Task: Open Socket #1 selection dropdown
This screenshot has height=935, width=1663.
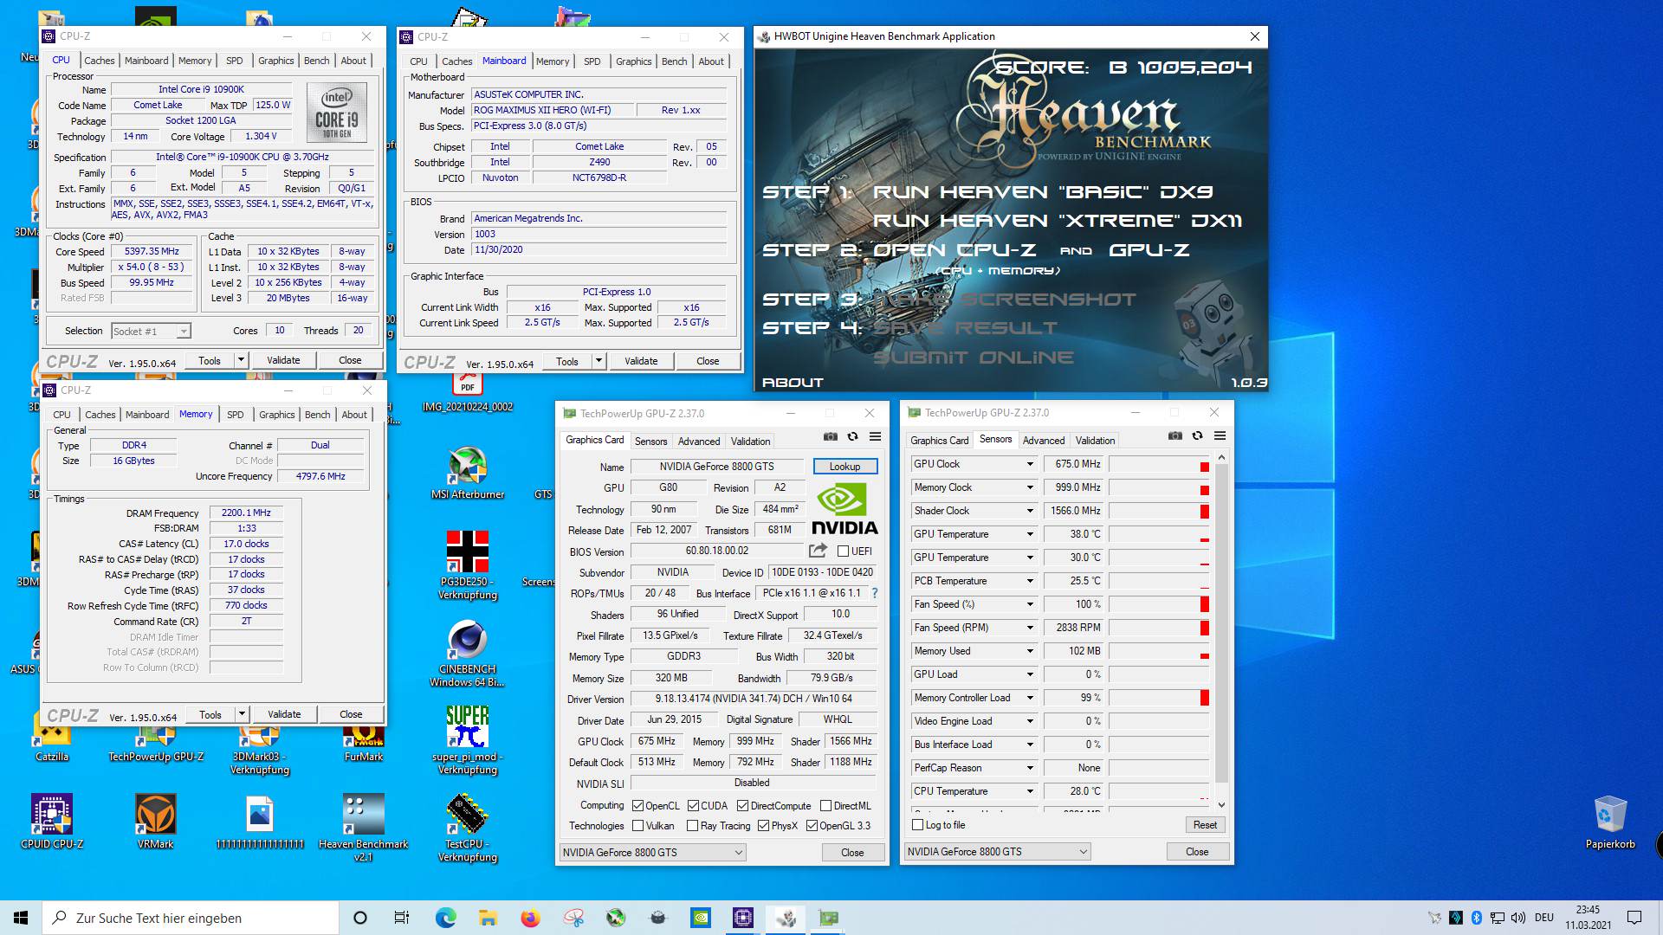Action: click(151, 332)
